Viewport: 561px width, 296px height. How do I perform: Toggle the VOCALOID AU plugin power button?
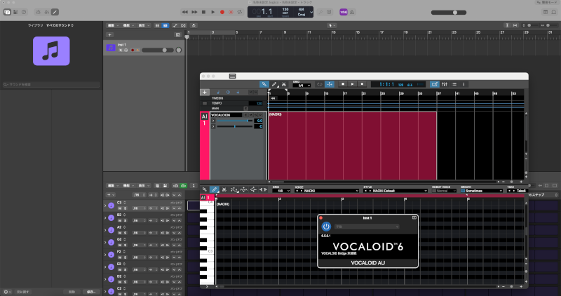tap(326, 227)
